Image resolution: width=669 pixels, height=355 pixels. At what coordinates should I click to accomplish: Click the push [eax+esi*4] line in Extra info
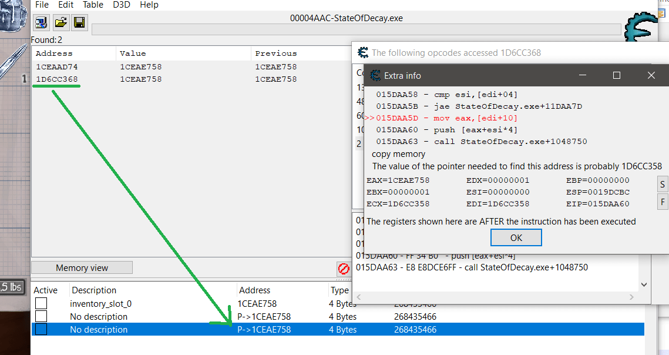pos(446,130)
